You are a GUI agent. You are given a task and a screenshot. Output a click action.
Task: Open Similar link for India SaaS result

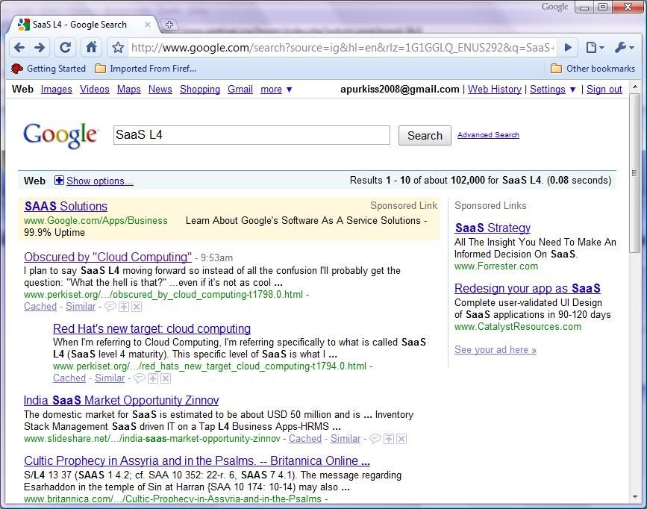point(346,438)
